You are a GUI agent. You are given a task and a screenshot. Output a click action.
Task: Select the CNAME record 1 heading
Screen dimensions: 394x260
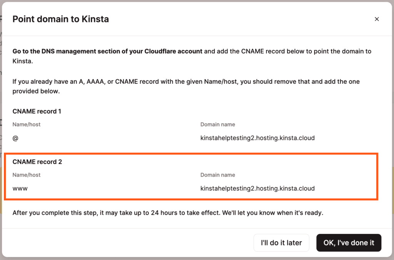[37, 111]
